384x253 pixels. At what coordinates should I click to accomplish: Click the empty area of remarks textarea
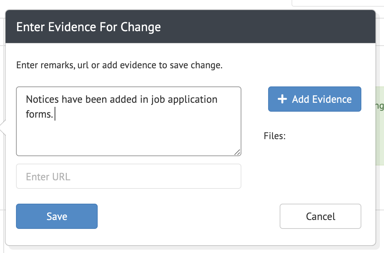click(x=128, y=137)
